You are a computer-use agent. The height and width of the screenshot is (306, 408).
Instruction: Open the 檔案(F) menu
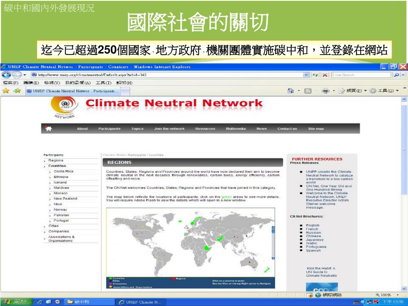(11, 83)
